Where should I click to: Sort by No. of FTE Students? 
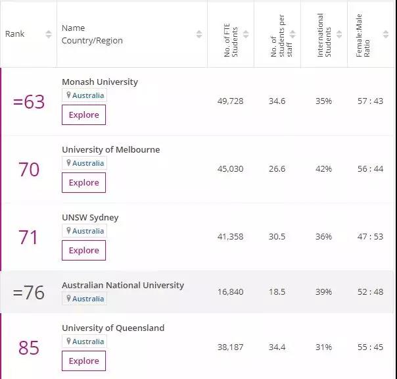246,34
